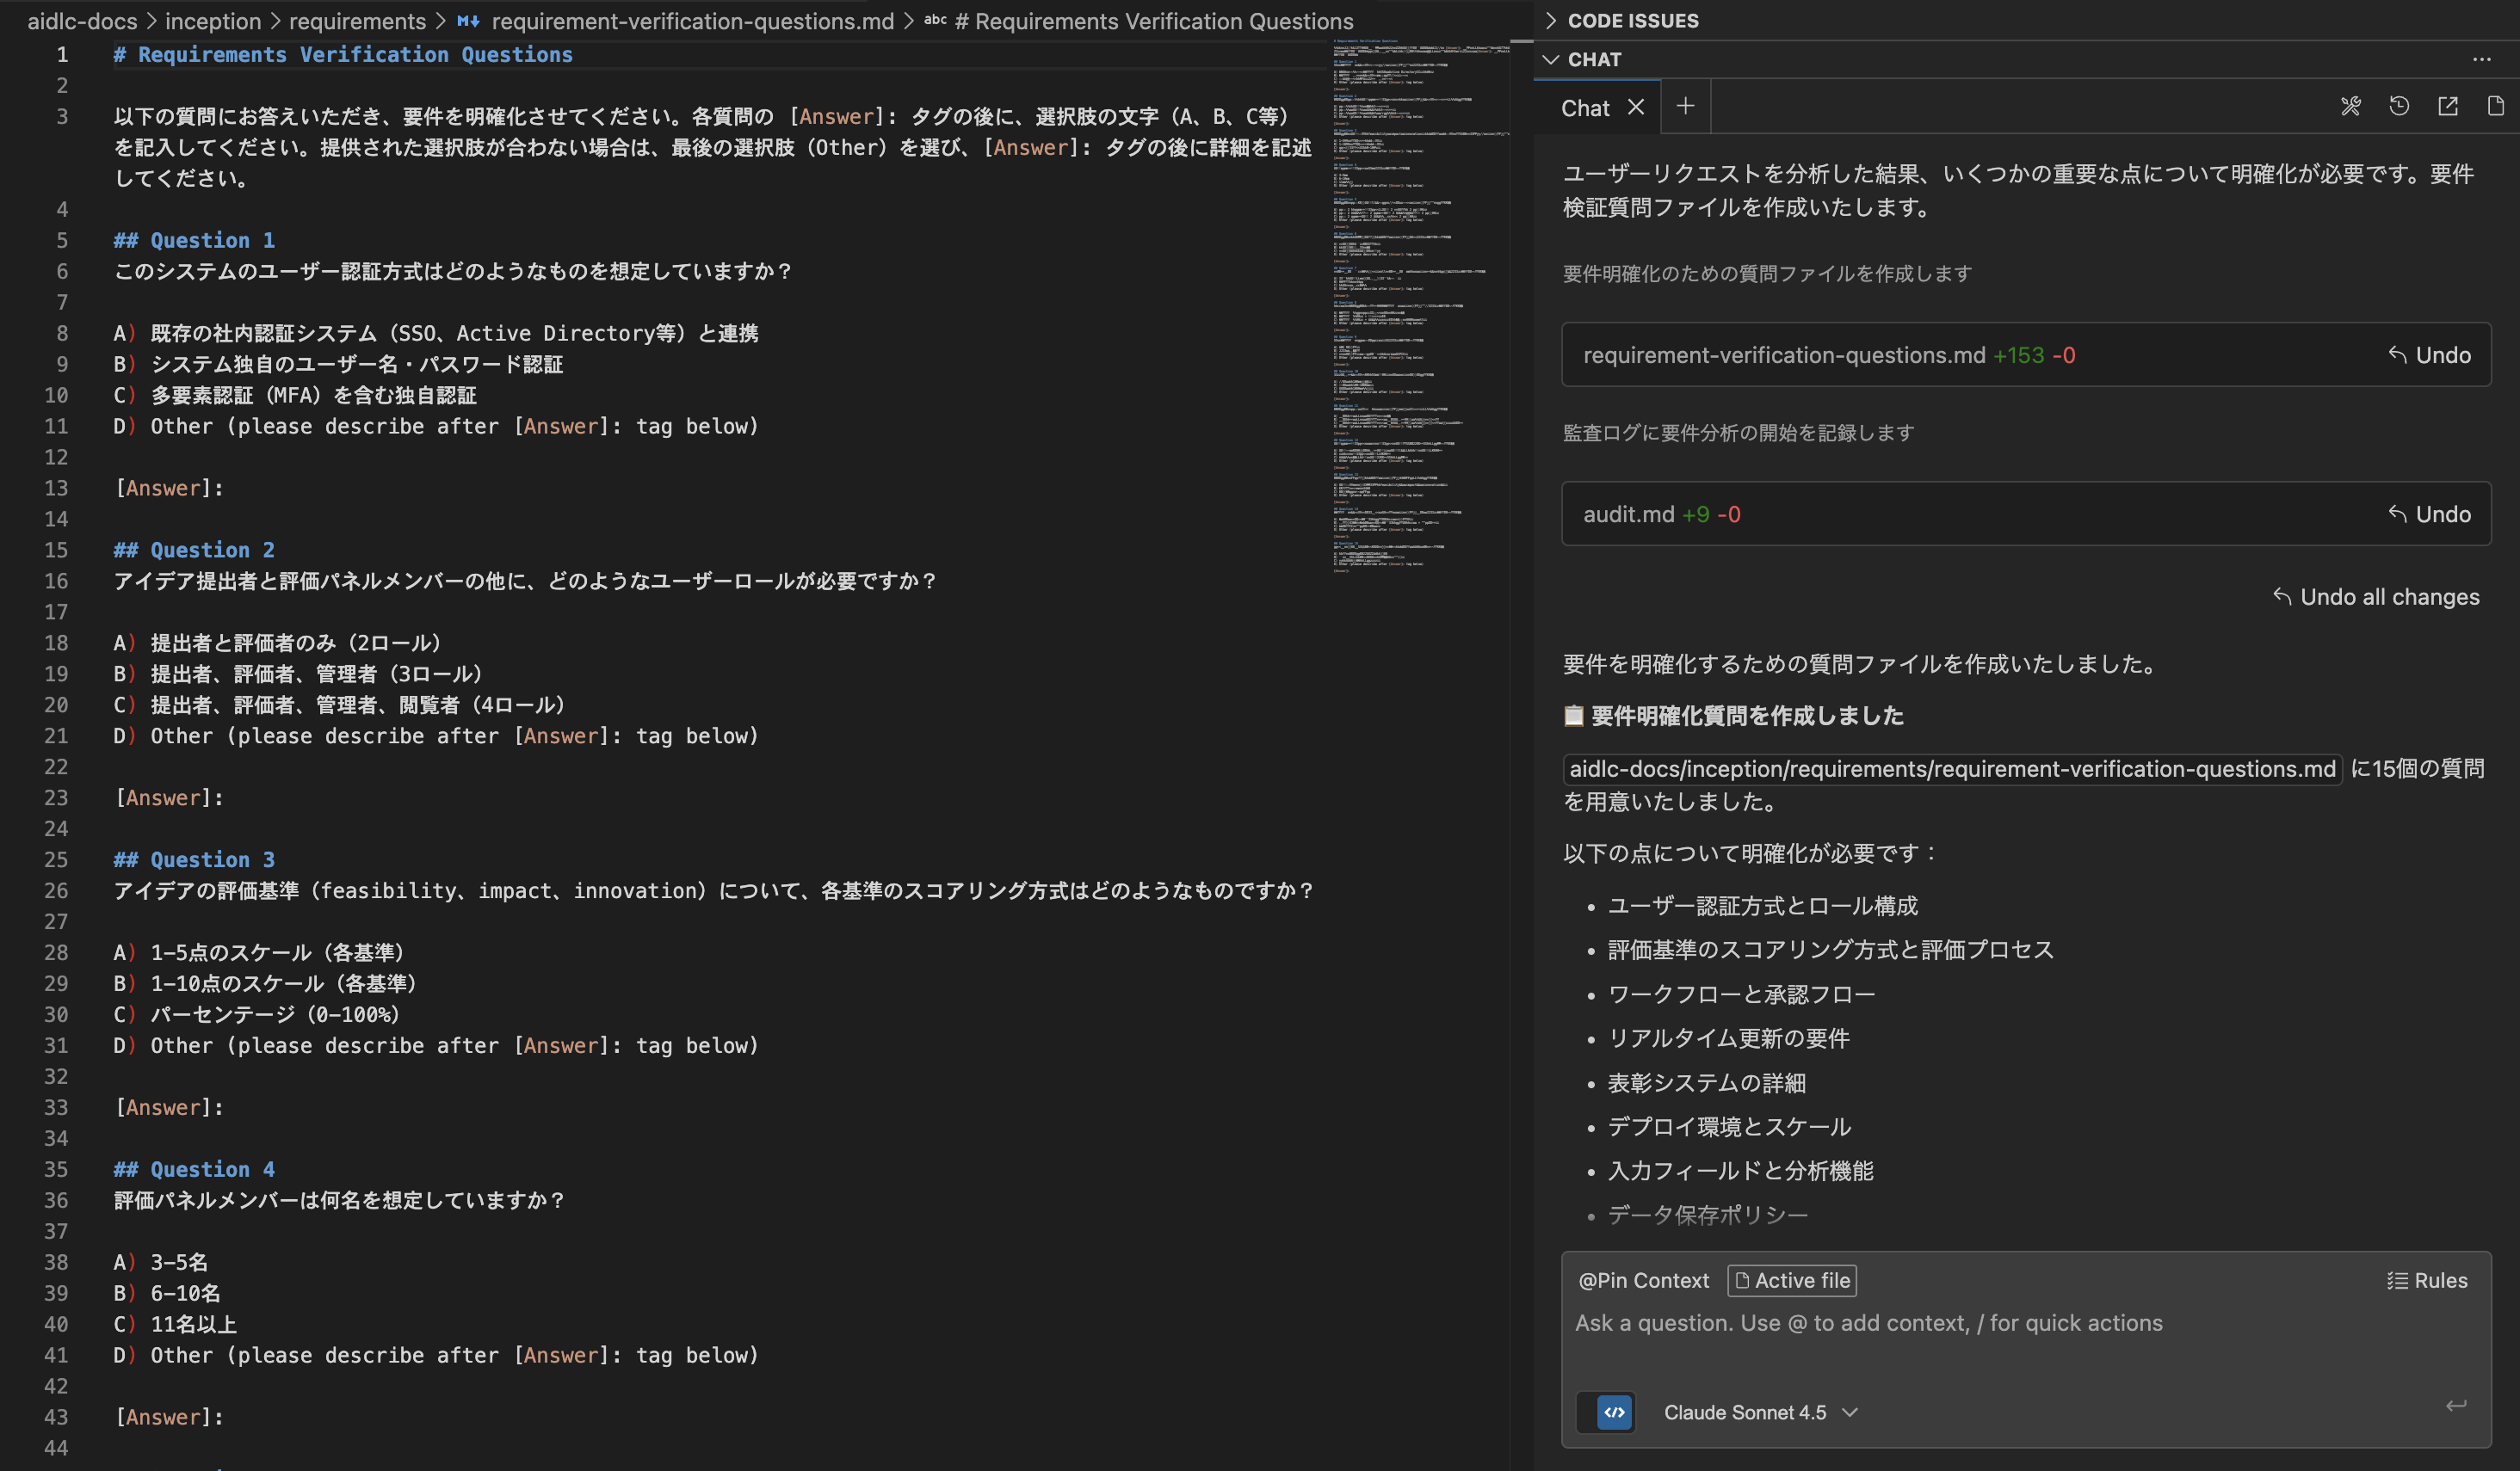Collapse the CHAT section
The image size is (2520, 1471).
(1552, 59)
